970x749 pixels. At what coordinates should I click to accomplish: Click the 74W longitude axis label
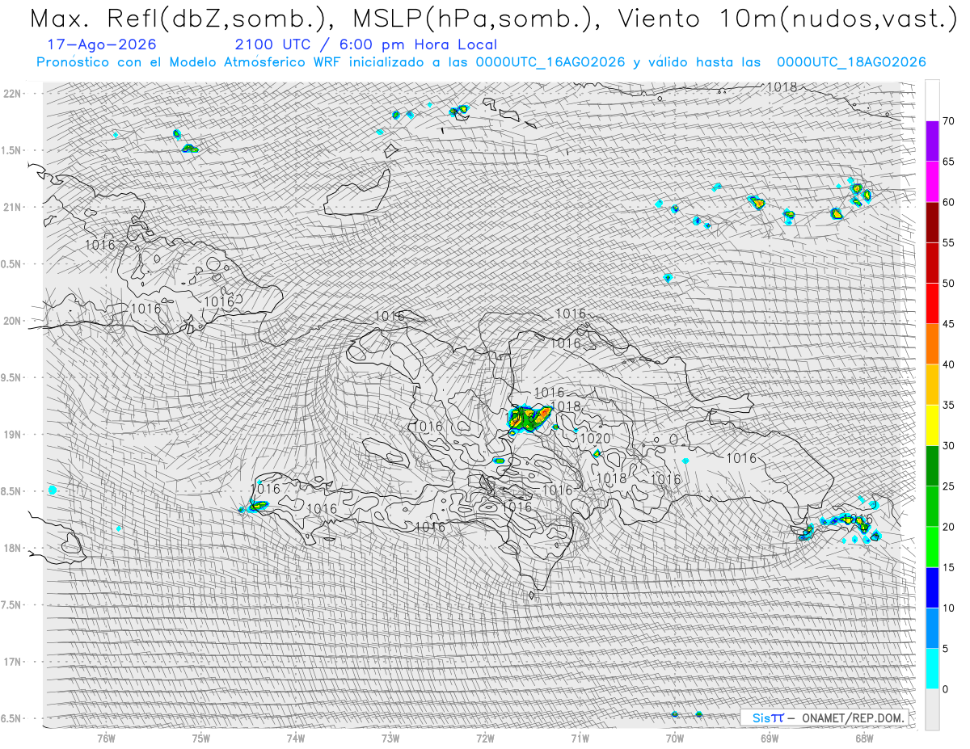(296, 738)
